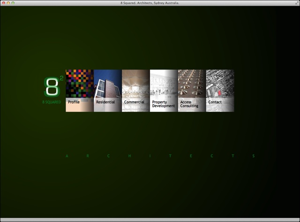Open the Residential section tile
Viewport: 300px width, 222px height.
[x=108, y=91]
